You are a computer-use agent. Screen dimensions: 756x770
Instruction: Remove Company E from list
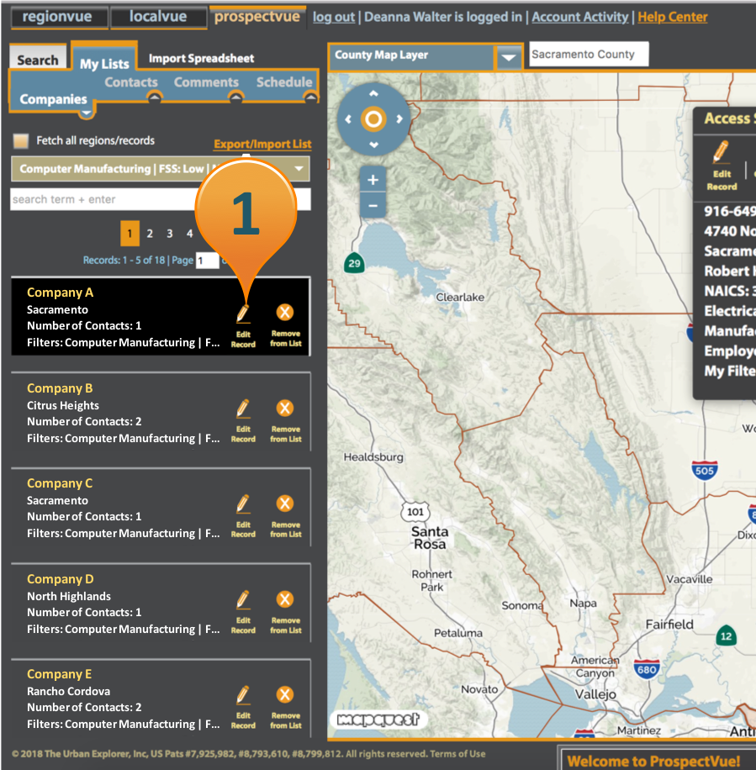pos(285,708)
